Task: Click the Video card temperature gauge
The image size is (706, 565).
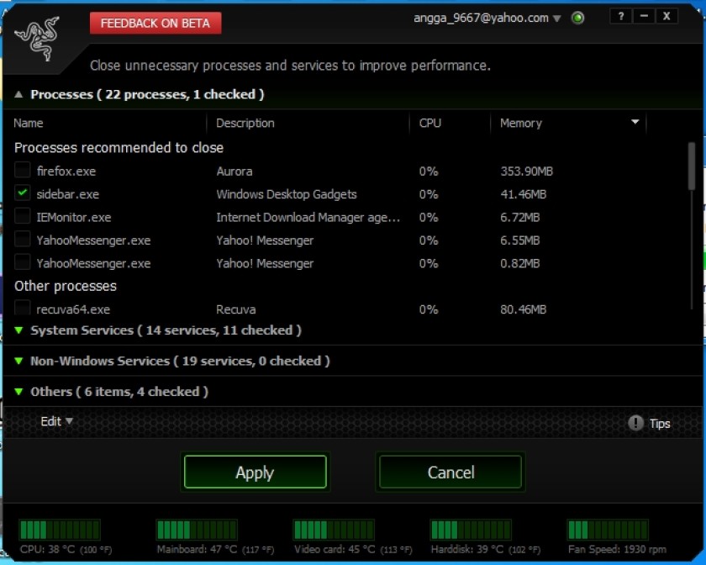Action: pyautogui.click(x=334, y=530)
